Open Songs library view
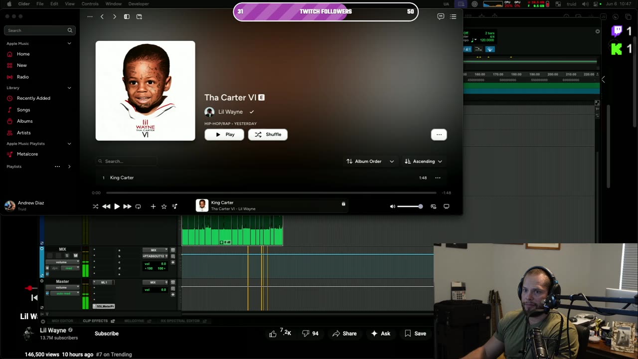638x359 pixels. click(x=23, y=110)
